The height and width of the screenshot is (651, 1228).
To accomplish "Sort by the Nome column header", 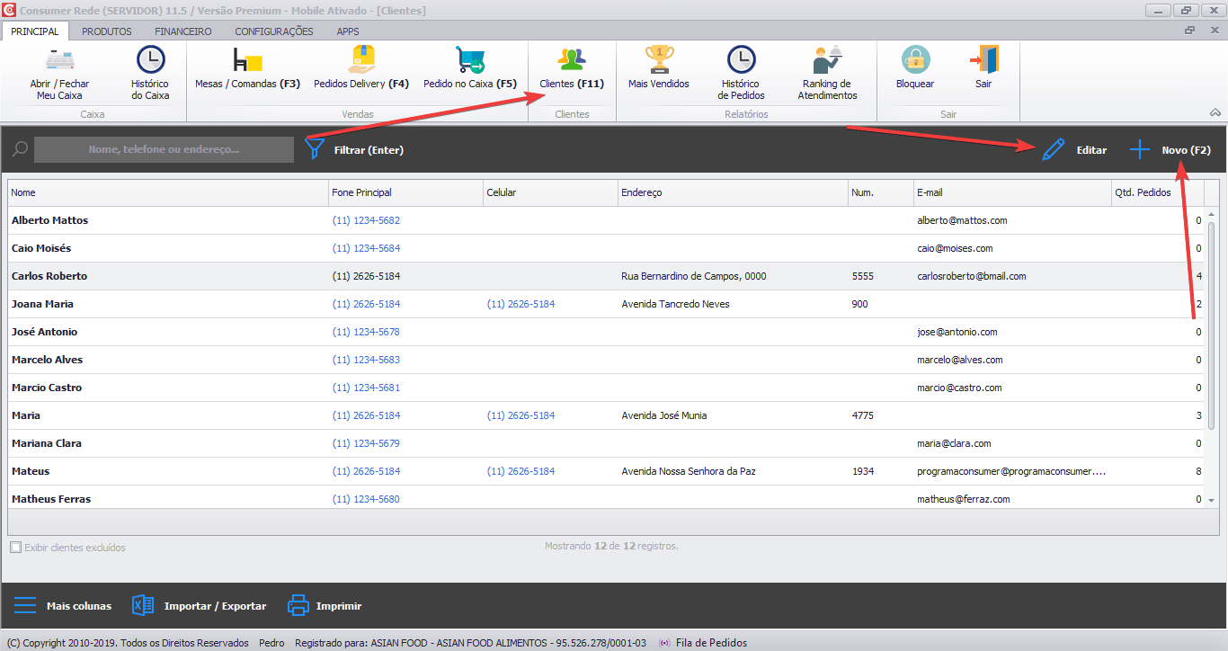I will tap(168, 192).
